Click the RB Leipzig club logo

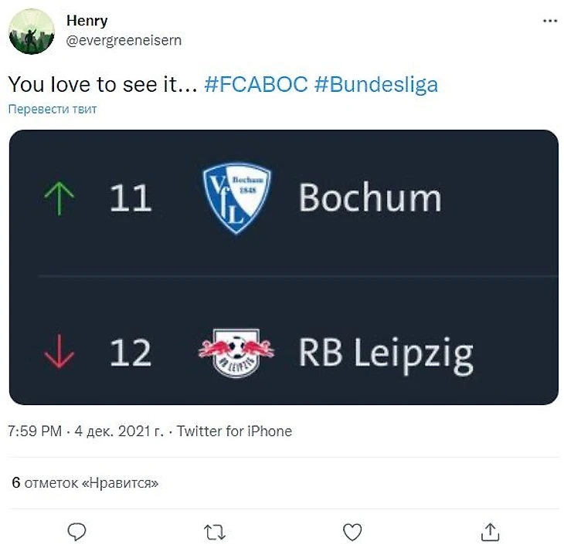pyautogui.click(x=236, y=353)
